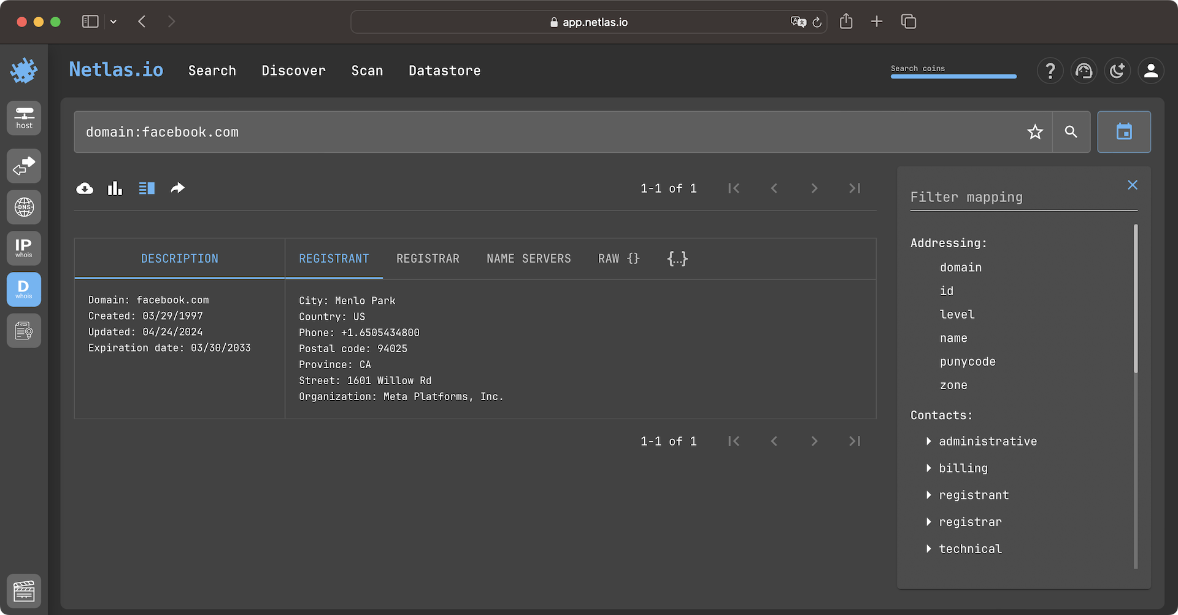This screenshot has width=1178, height=615.
Task: Switch to dark/light theme with moon icon
Action: click(x=1117, y=71)
